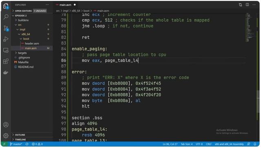
Task: Click 'align 4096' on line 97
Action: click(84, 123)
